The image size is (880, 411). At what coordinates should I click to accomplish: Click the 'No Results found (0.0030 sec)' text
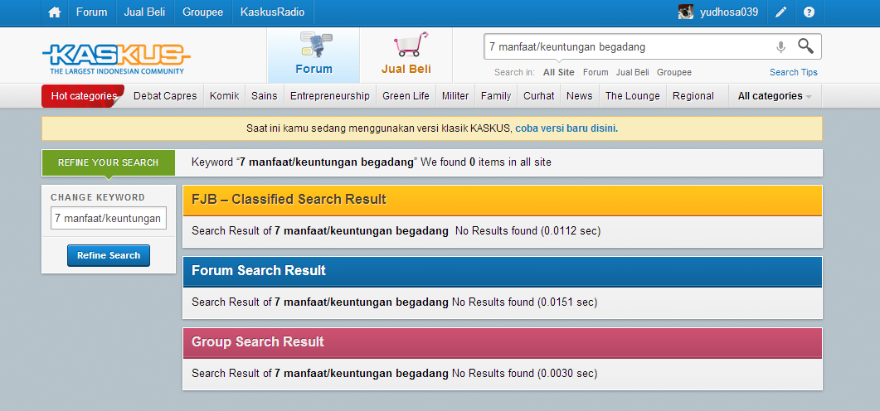pos(524,374)
